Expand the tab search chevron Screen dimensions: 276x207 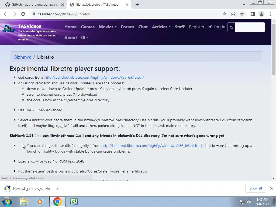[244, 5]
